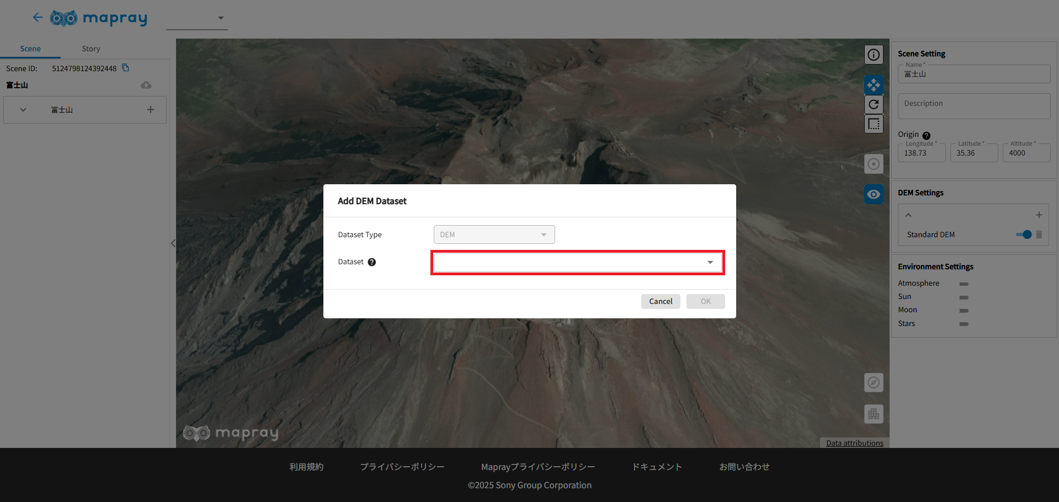
Task: Select the rectangle selection tool
Action: point(873,124)
